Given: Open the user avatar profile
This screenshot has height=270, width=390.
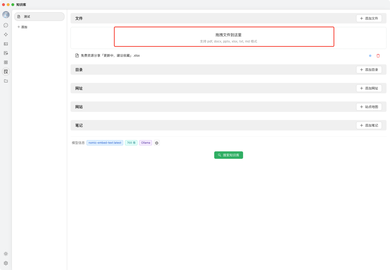Looking at the screenshot, I should 6,15.
